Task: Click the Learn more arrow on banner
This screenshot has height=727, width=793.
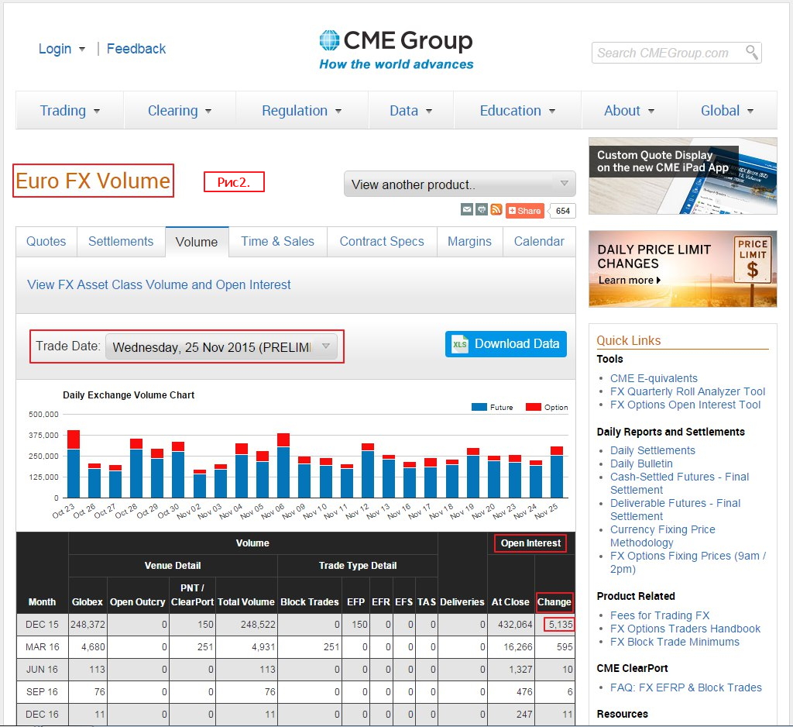Action: (658, 280)
